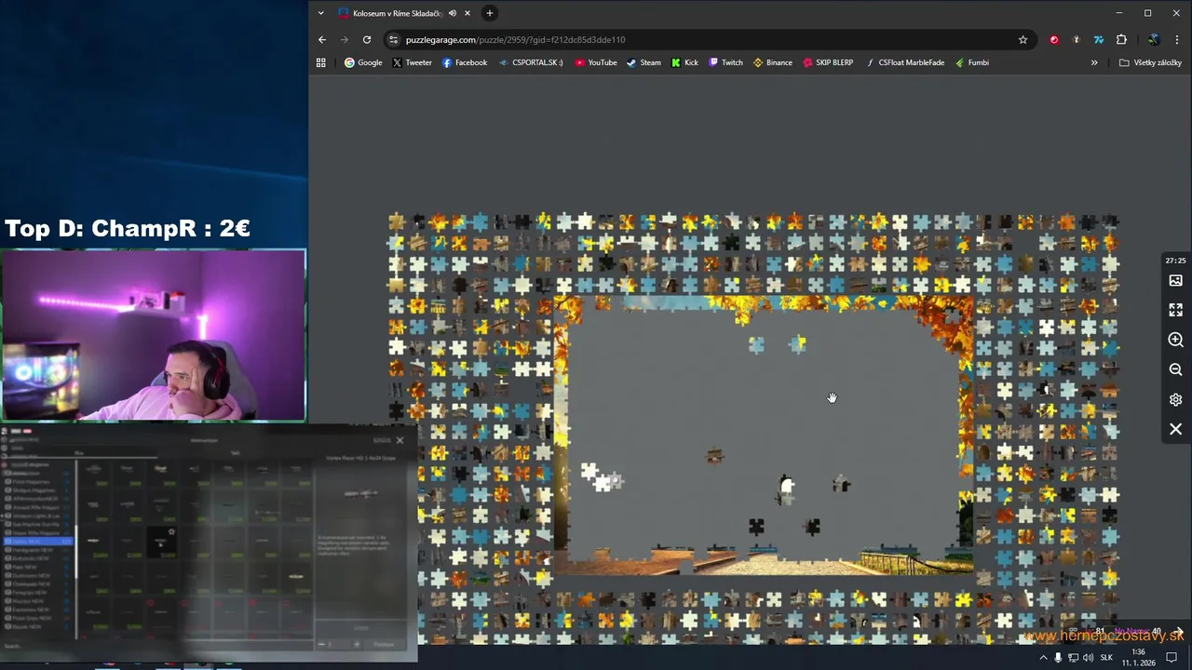Open Chrome three-dot menu
The height and width of the screenshot is (670, 1192).
click(1177, 40)
